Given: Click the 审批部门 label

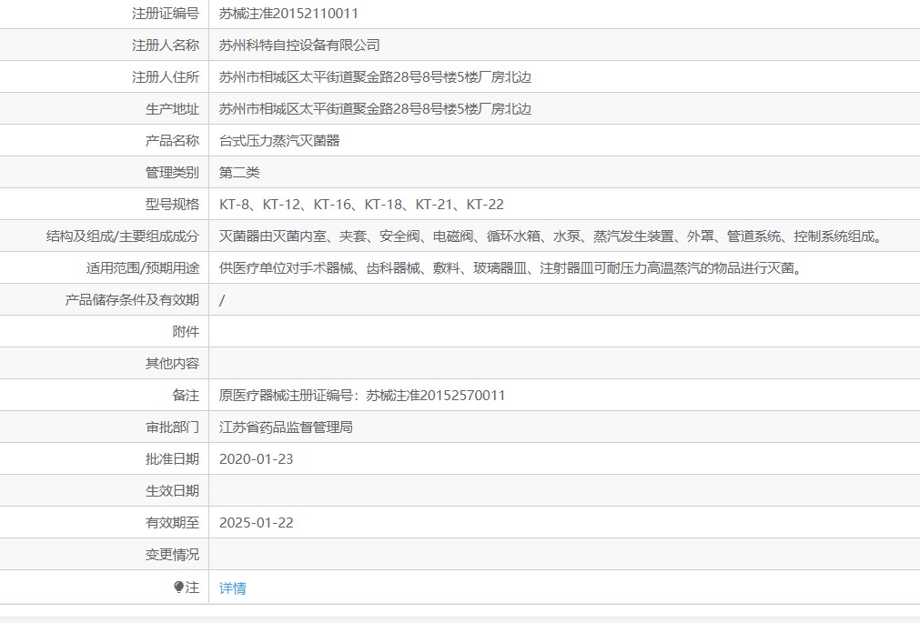Looking at the screenshot, I should coord(173,427).
